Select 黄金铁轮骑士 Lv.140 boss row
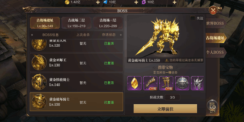This screenshot has width=244, height=122. click(77, 82)
